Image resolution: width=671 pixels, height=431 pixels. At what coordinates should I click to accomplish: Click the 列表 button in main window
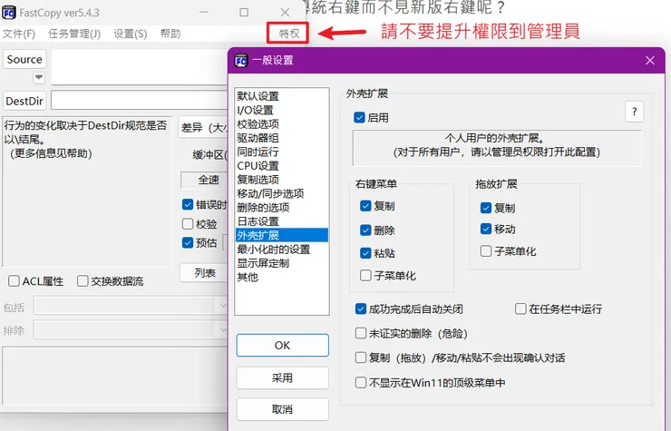(x=205, y=273)
